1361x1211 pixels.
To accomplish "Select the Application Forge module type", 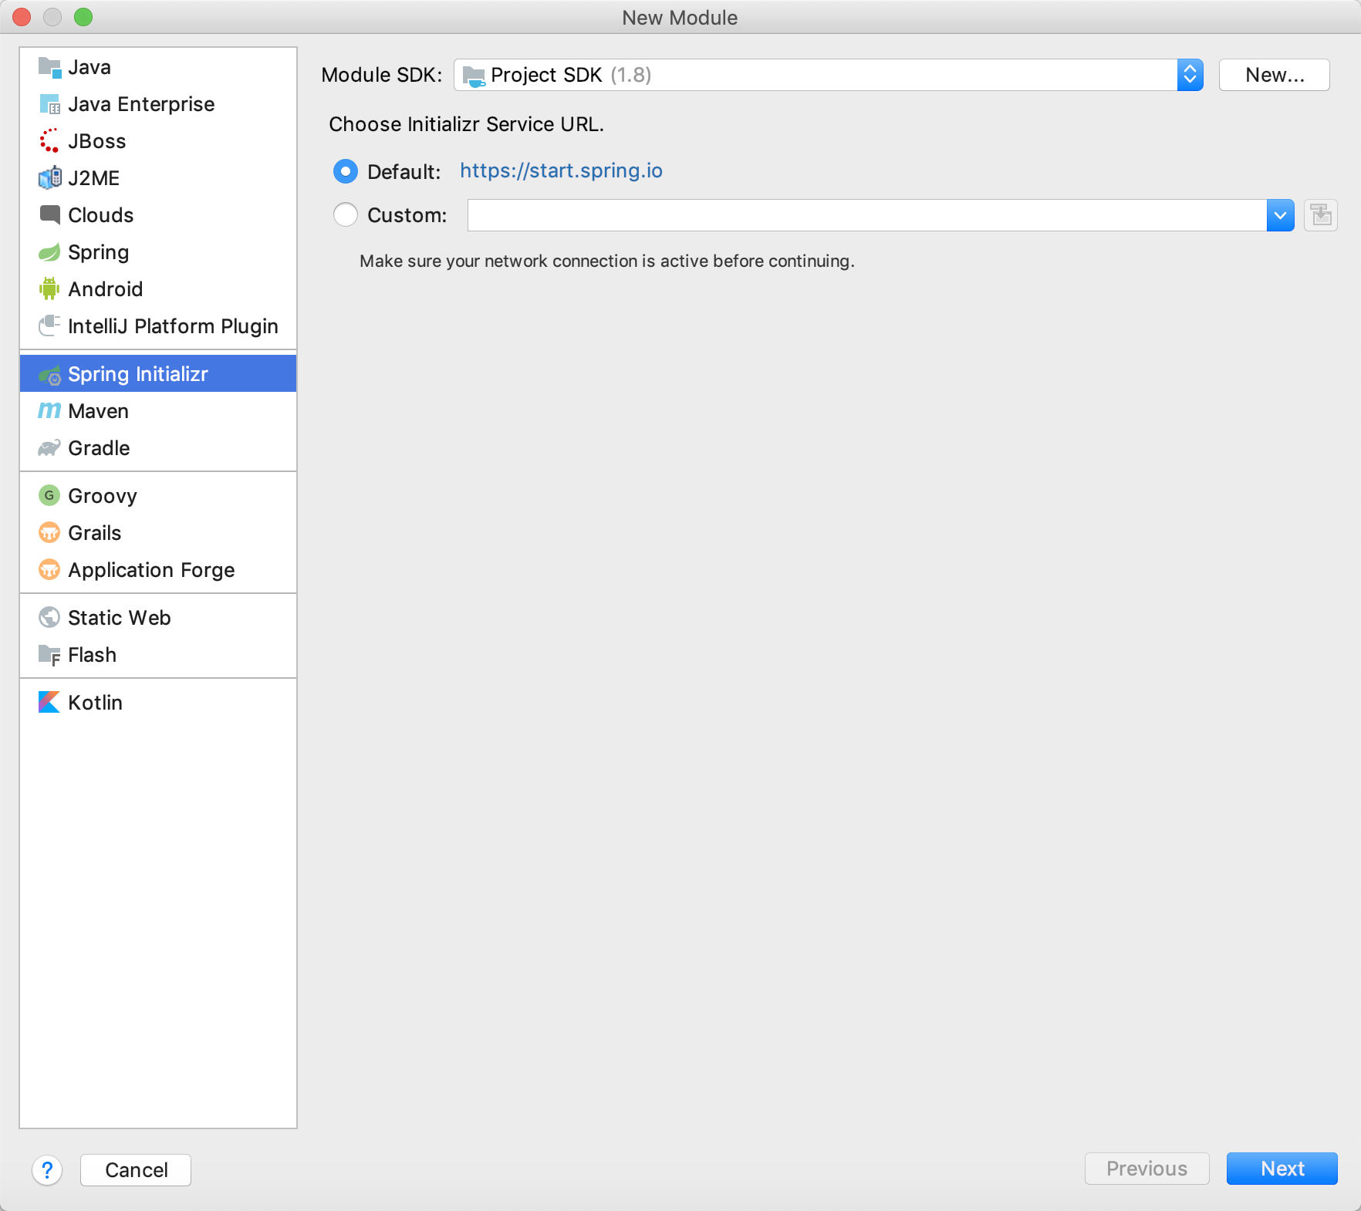I will (x=151, y=570).
